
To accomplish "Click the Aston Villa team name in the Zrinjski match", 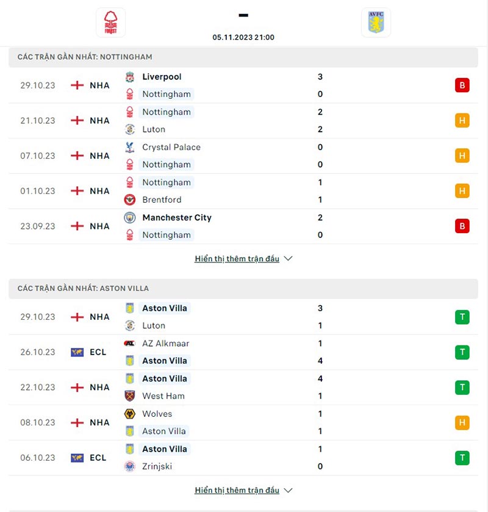I will [164, 449].
